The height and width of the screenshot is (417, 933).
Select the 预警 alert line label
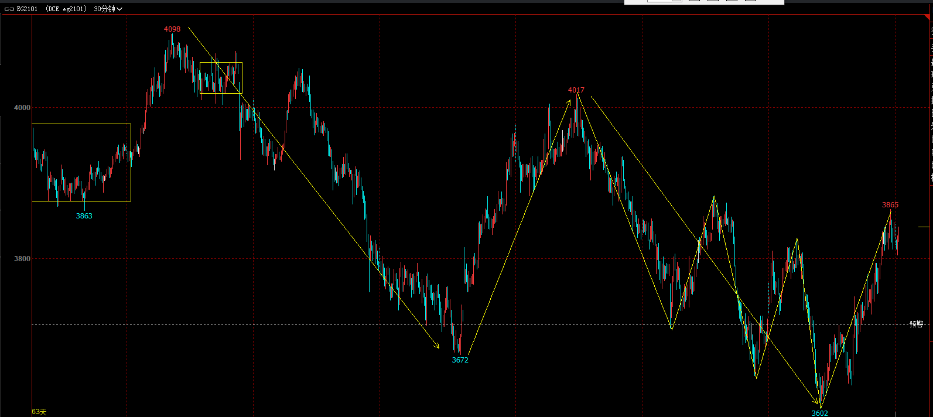pos(917,324)
